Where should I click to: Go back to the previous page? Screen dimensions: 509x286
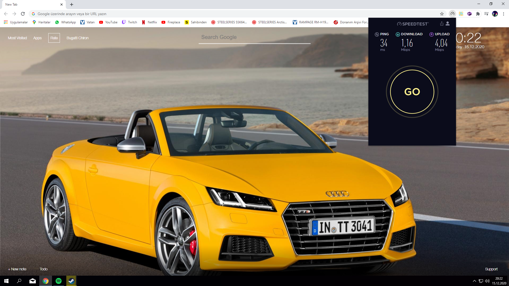[6, 14]
